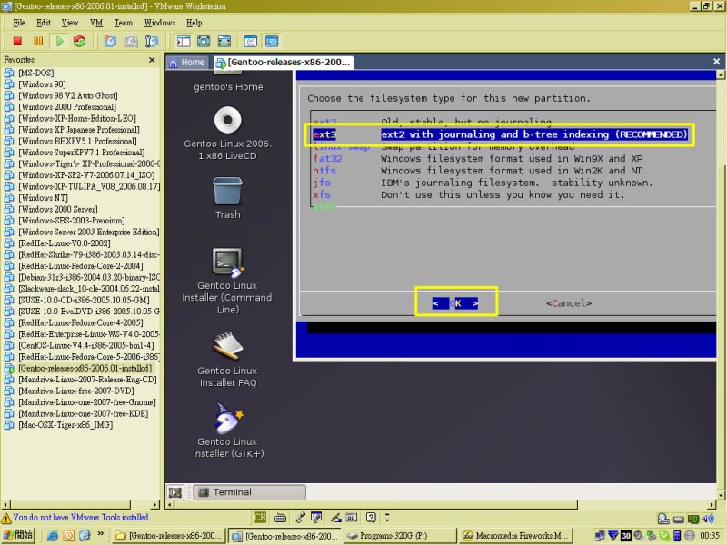This screenshot has width=727, height=545.
Task: Open Gentoo Linux 2006.1 x86 LiveCD icon
Action: point(228,134)
